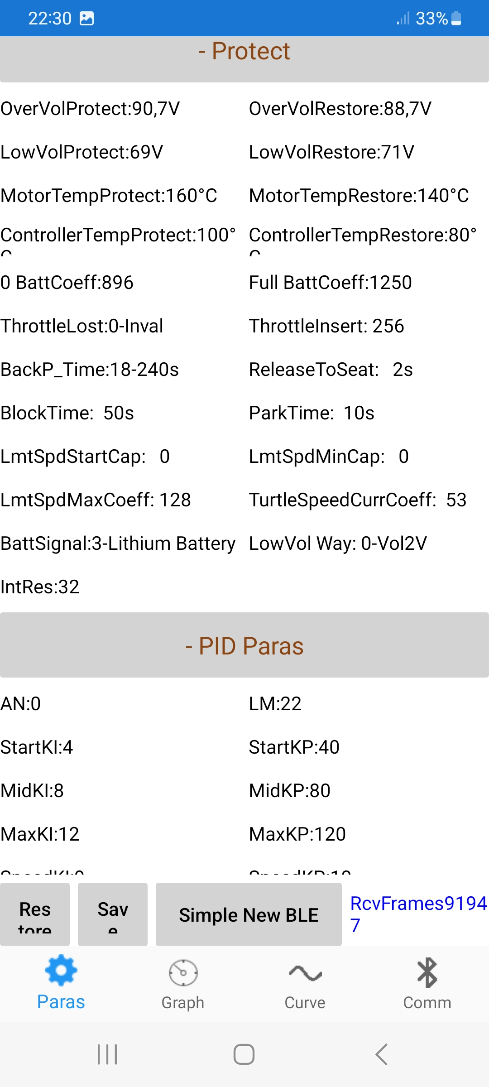The height and width of the screenshot is (1087, 489).
Task: Tap the picture notification icon in status bar
Action: point(86,19)
